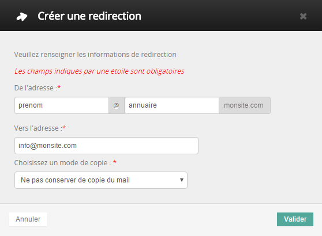Click the @ symbol between address fields
This screenshot has width=322, height=236.
coord(116,105)
